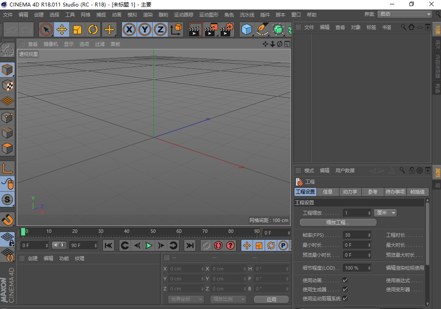Toggle the X axis lock icon

pos(129,30)
